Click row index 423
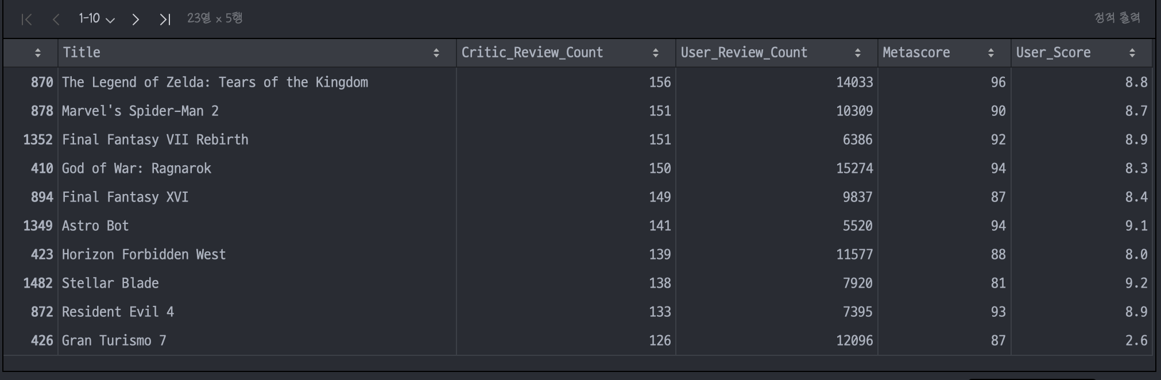The height and width of the screenshot is (380, 1161). point(42,254)
